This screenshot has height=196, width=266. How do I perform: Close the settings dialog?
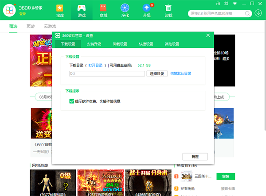coord(208,35)
